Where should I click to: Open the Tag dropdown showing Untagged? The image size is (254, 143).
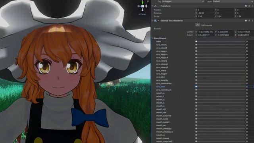[183, 1]
